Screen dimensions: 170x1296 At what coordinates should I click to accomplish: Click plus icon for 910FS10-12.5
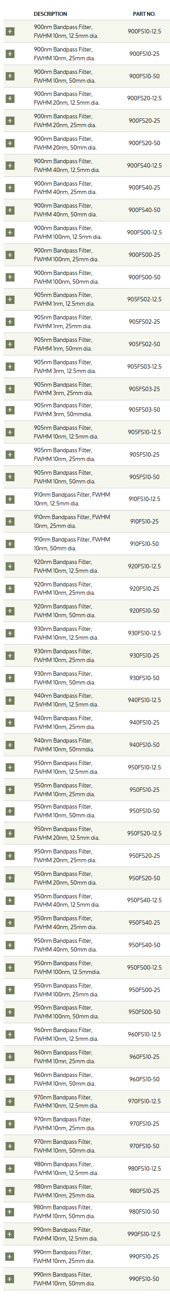point(10,499)
